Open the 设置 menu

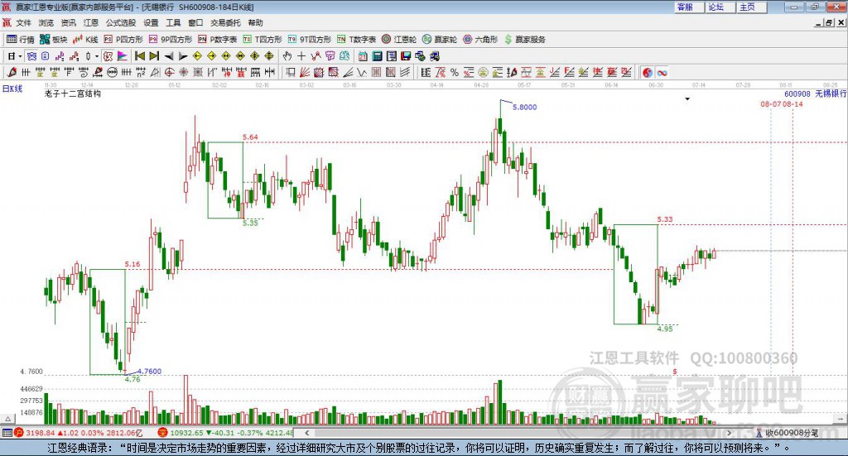click(151, 22)
